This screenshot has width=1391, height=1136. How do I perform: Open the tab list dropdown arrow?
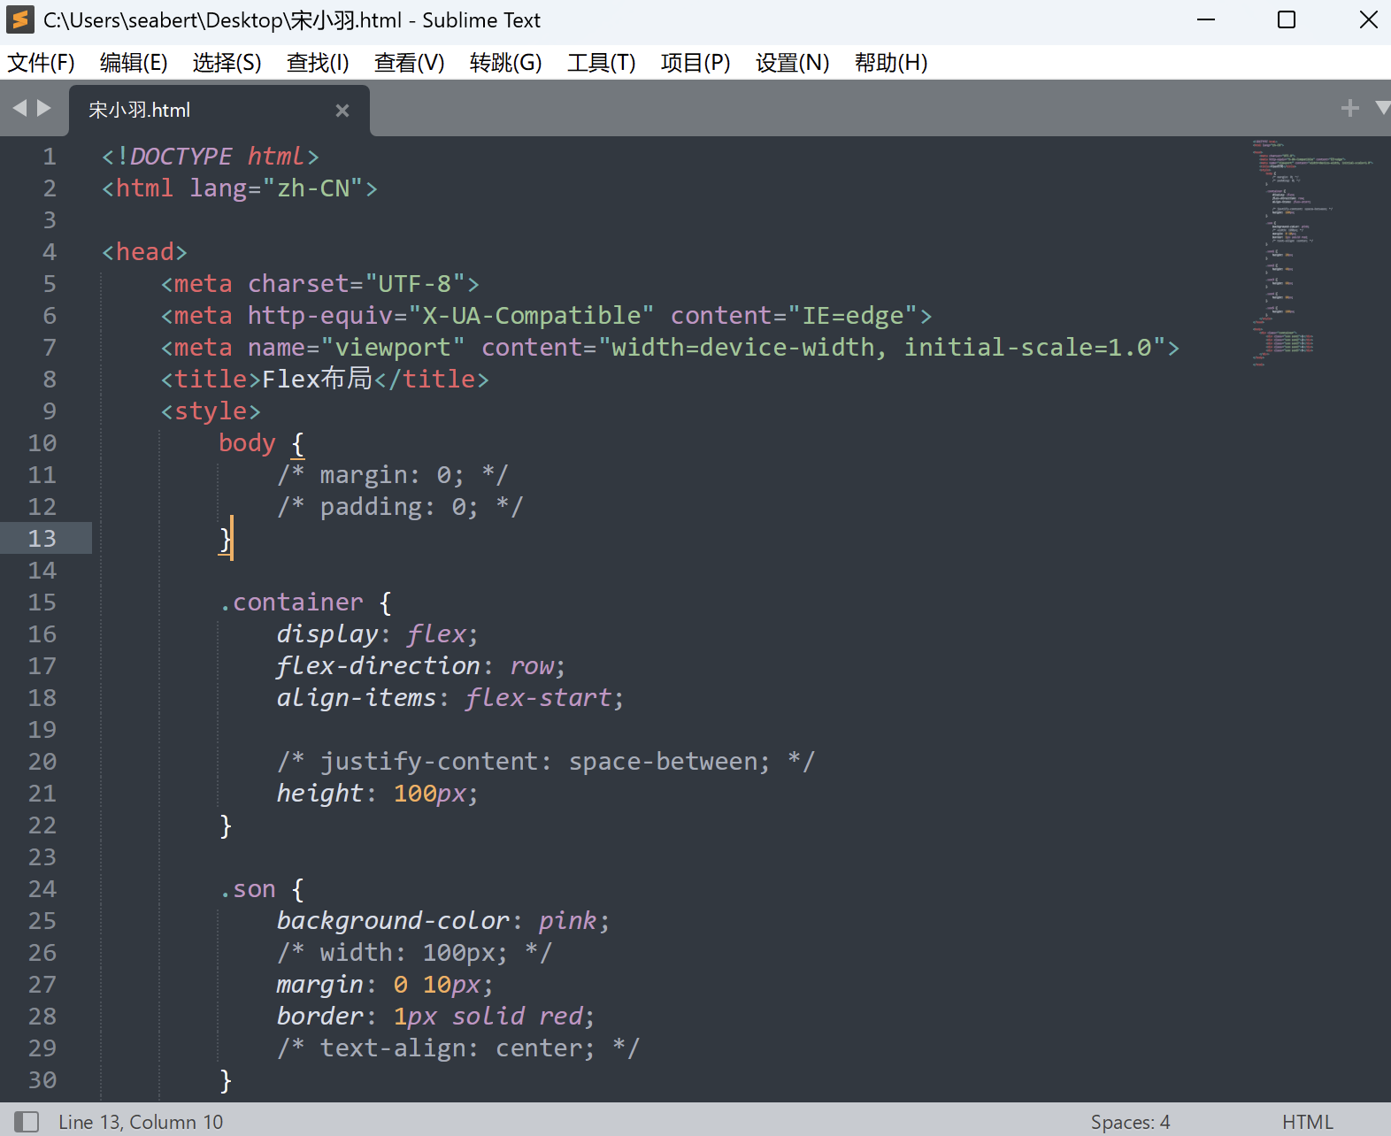[1382, 108]
